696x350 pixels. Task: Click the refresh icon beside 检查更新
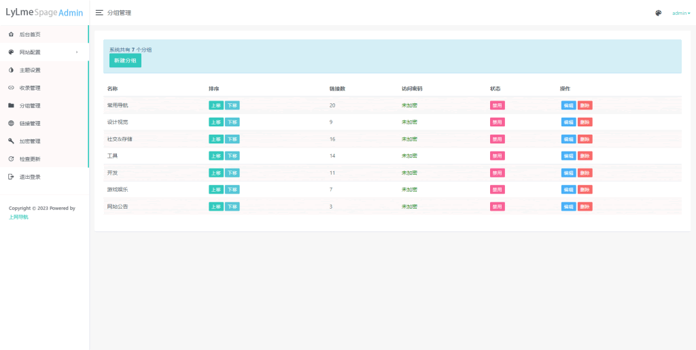tap(11, 159)
